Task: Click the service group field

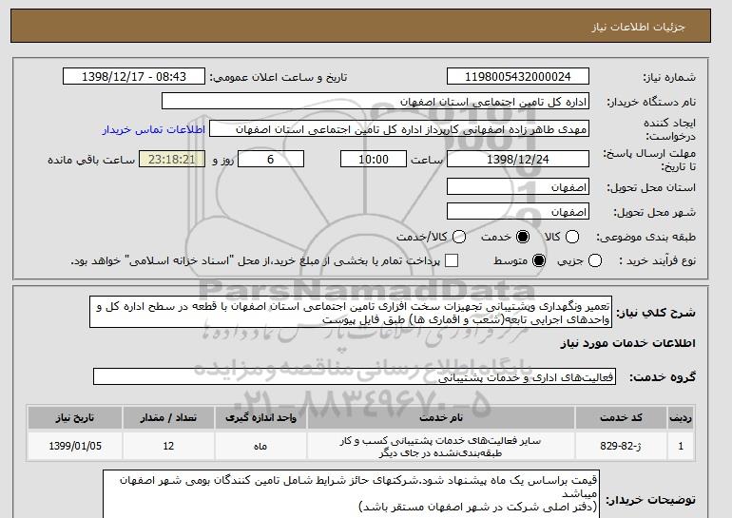Action: click(355, 377)
